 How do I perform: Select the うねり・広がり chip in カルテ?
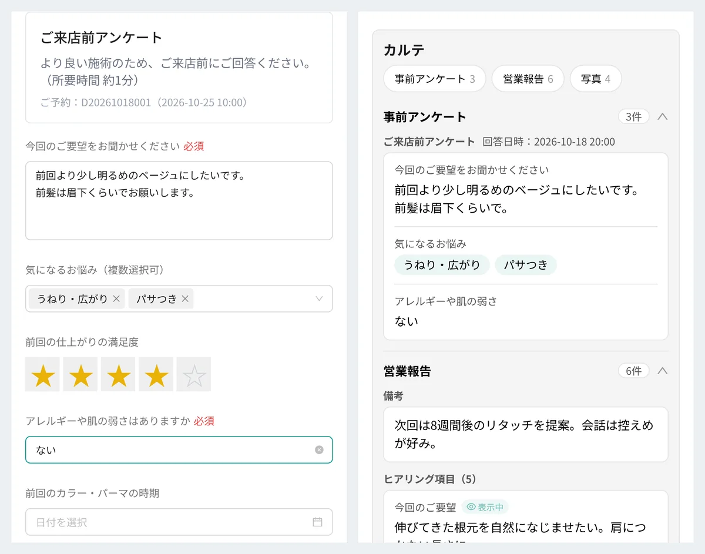(x=442, y=265)
